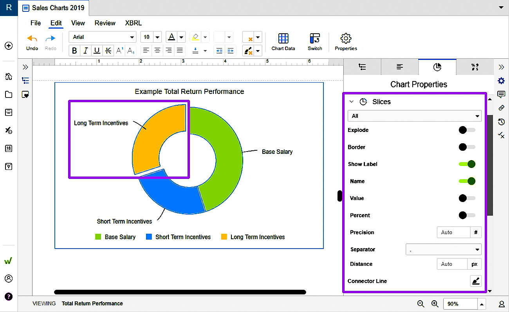Click the Connector Line style icon
This screenshot has height=312, width=509.
point(476,281)
